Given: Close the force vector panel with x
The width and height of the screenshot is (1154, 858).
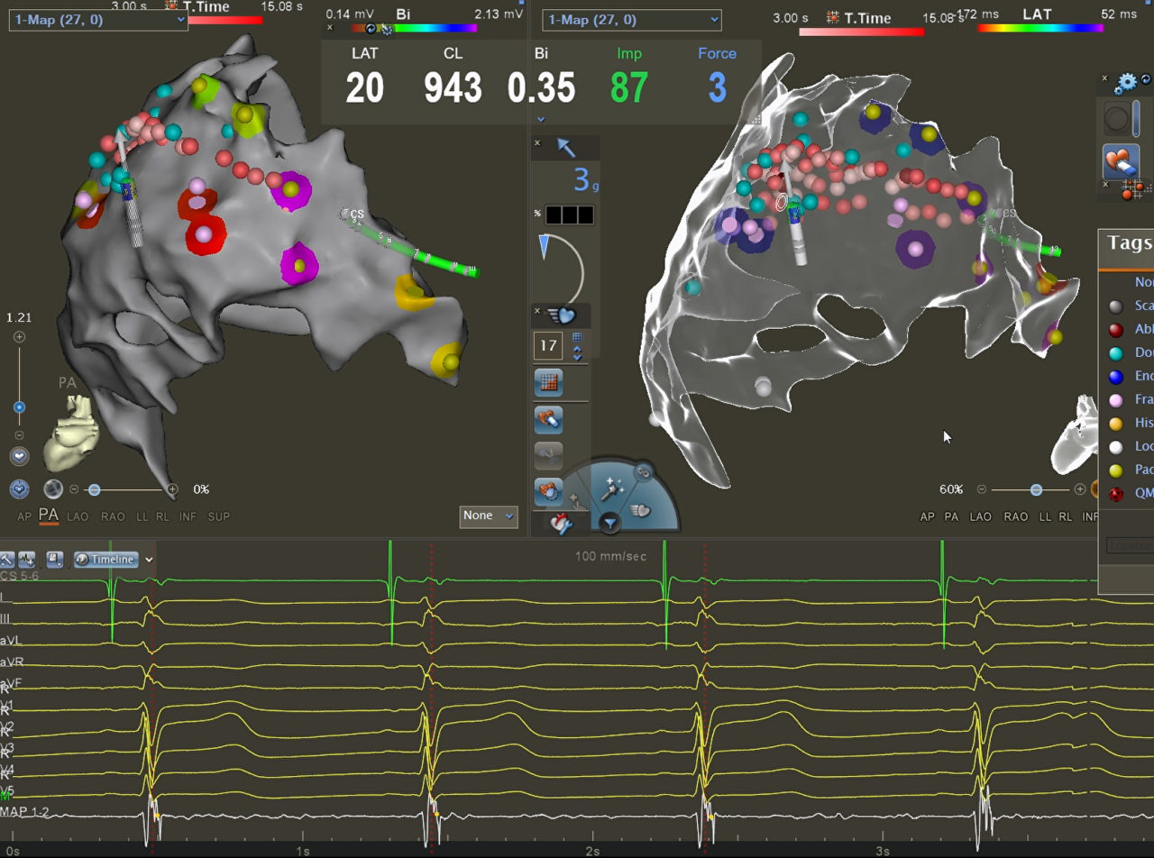Looking at the screenshot, I should click(x=537, y=143).
